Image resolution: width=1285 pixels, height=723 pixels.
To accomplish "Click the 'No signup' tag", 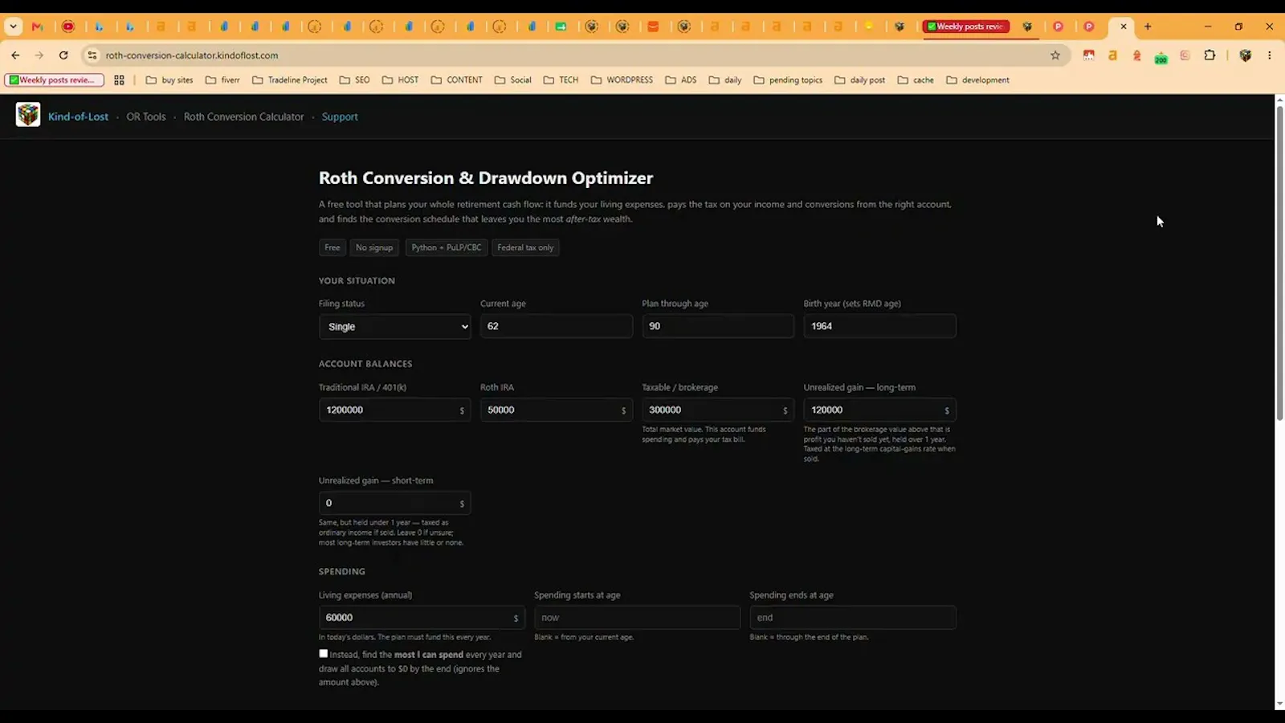I will (x=374, y=247).
